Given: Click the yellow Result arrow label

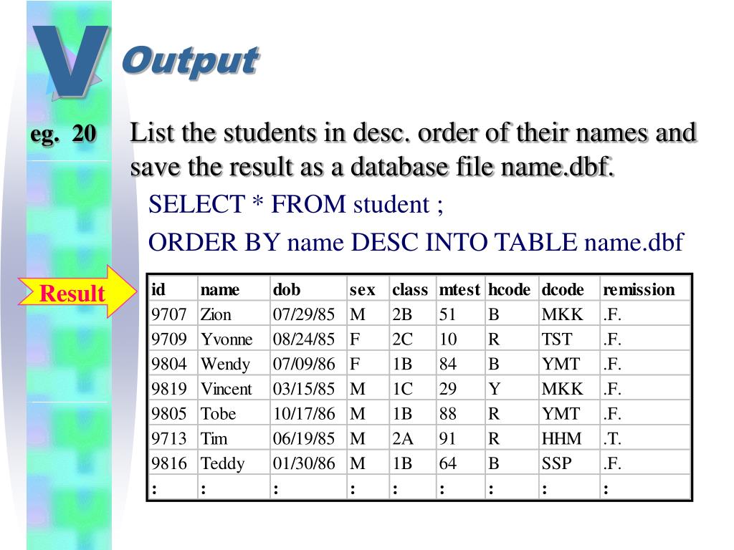Looking at the screenshot, I should click(x=77, y=292).
